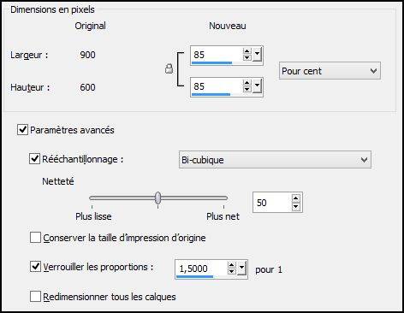
Task: Toggle Verrouiller les proportions checkbox
Action: (x=35, y=267)
